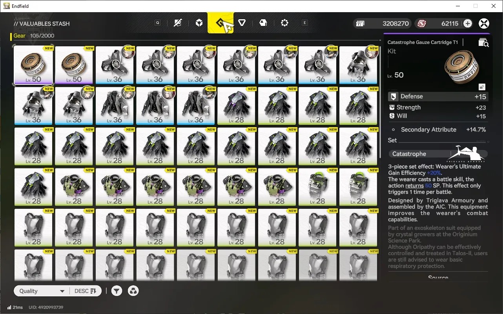Click the "3208270" currency amount

(395, 24)
